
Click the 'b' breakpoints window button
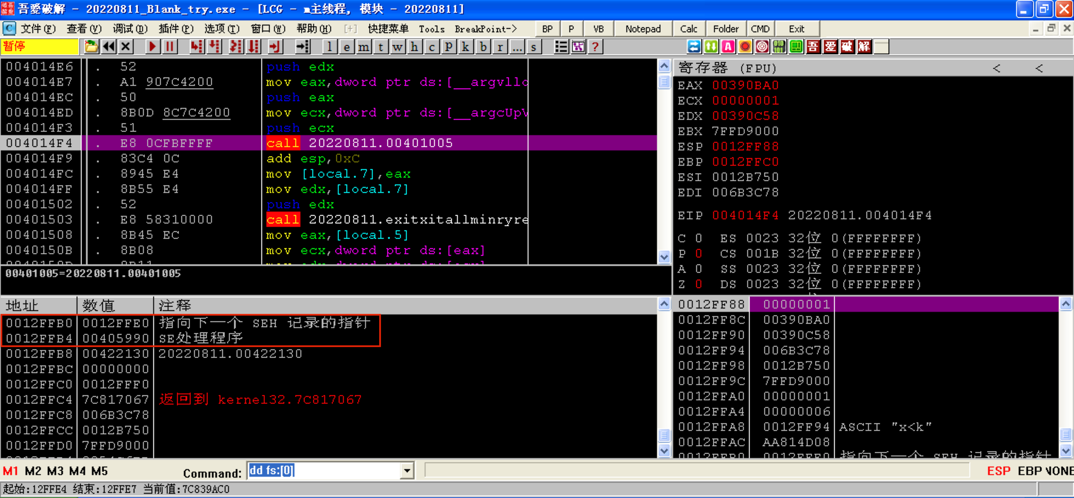pos(483,46)
